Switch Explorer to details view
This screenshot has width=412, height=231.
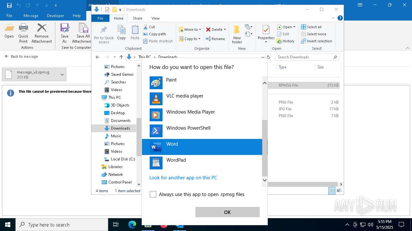(x=332, y=191)
